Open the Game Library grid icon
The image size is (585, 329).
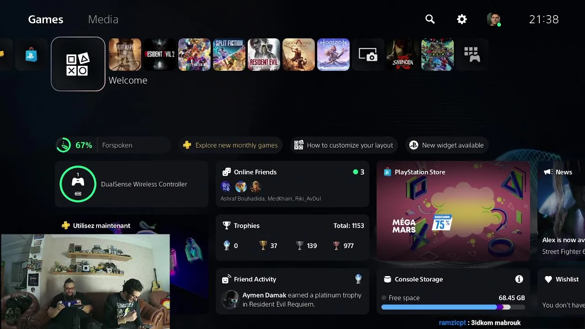(472, 55)
